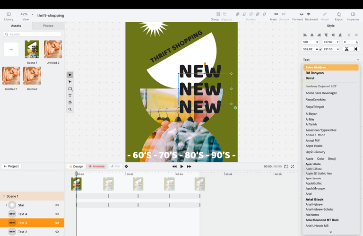Image resolution: width=363 pixels, height=236 pixels.
Task: Toggle visibility of Text 4 layer
Action: (57, 214)
